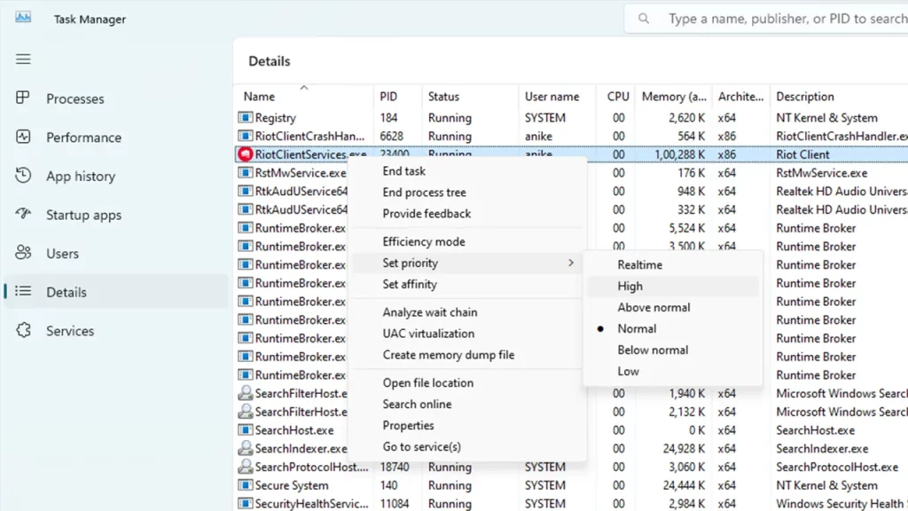Image resolution: width=908 pixels, height=511 pixels.
Task: Sort by the CPU column header
Action: [x=615, y=97]
